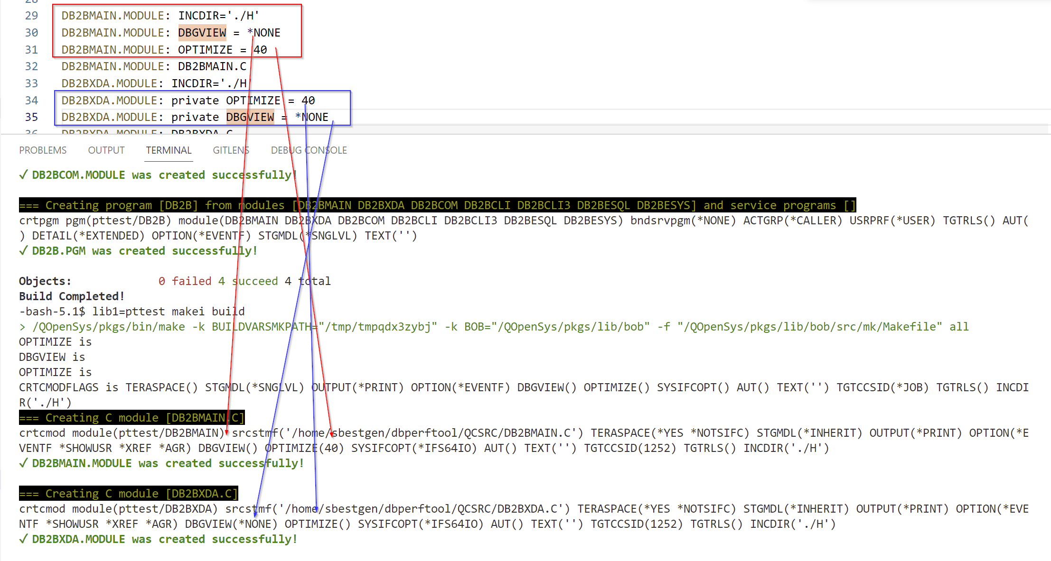Click the DB2BXDA.MODULE INCDIR line

154,83
